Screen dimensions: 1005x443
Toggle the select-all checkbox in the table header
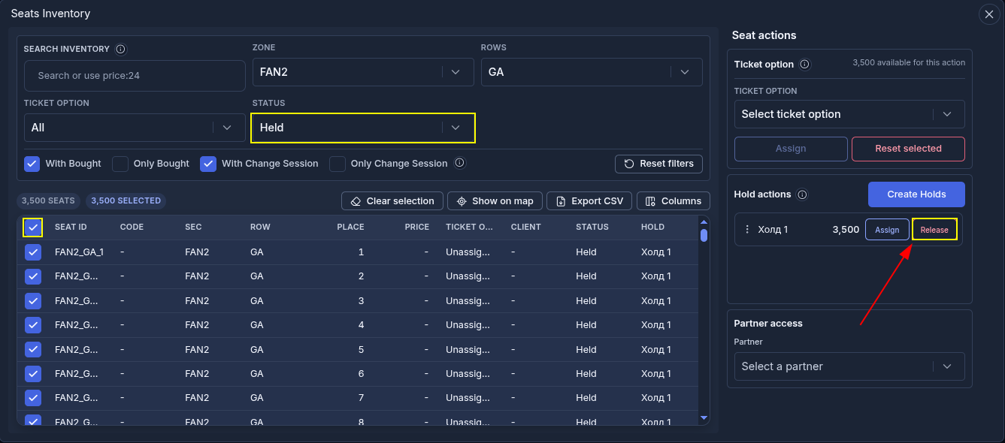(x=33, y=228)
